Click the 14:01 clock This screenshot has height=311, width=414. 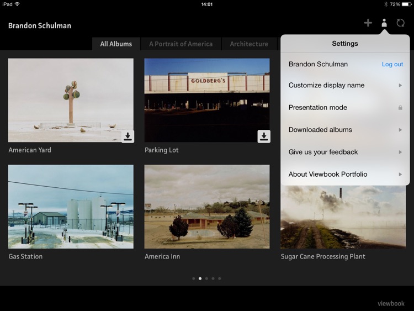[x=207, y=4]
